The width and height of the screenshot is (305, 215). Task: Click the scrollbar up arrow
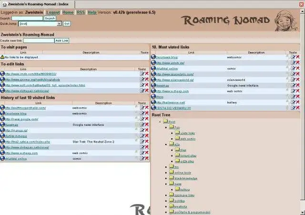[303, 11]
